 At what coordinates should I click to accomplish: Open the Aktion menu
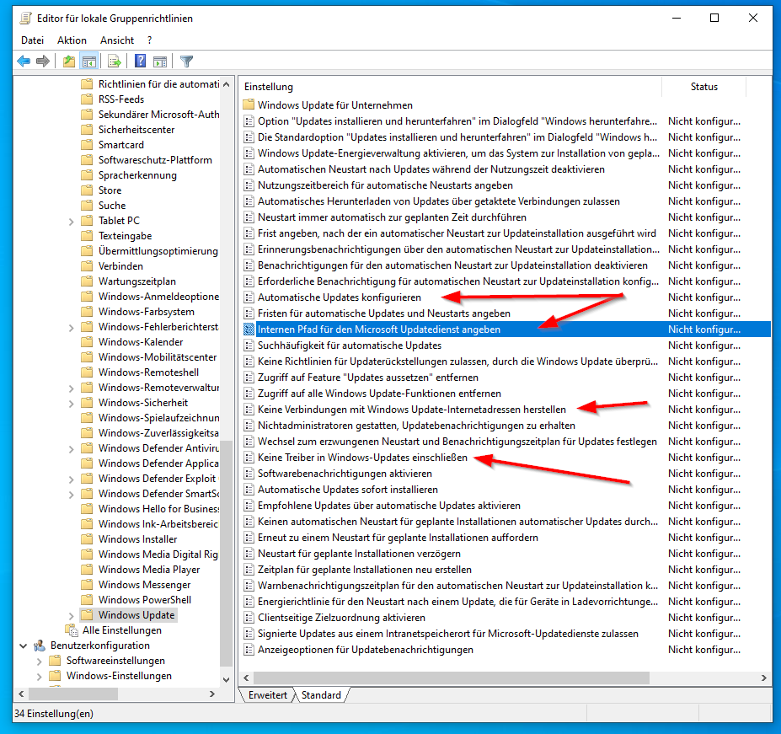(x=72, y=40)
